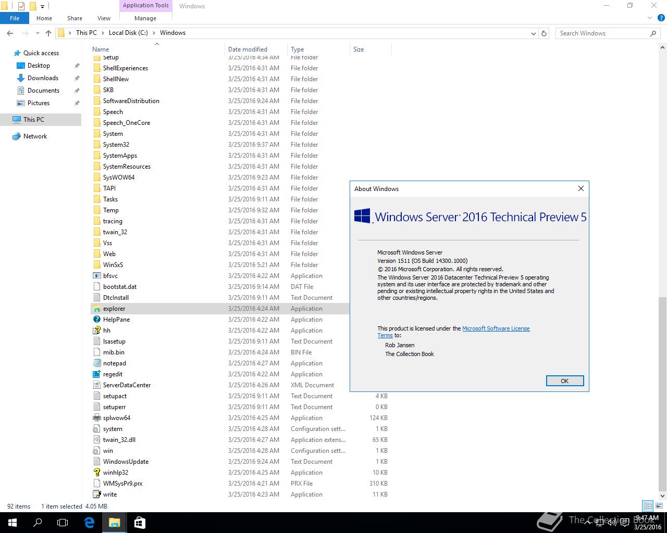Open the Store from the taskbar
This screenshot has width=667, height=533.
[x=140, y=523]
